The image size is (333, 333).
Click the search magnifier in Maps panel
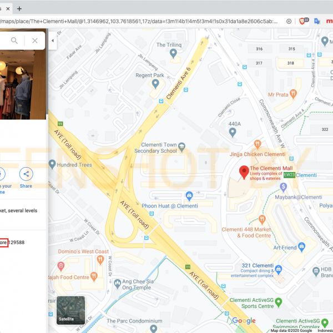[14, 41]
